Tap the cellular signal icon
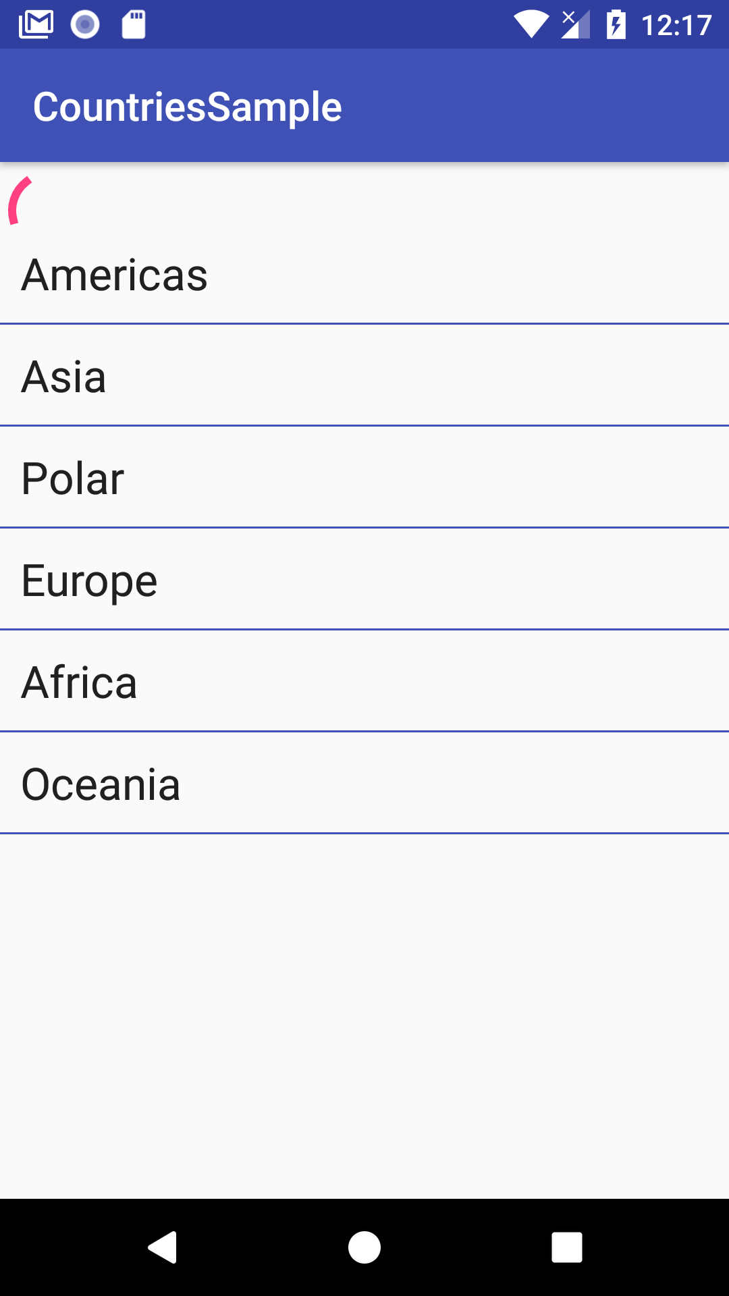The width and height of the screenshot is (729, 1296). click(576, 25)
